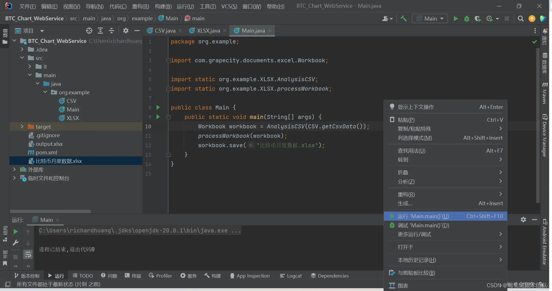Open Main run configuration dropdown
This screenshot has width=552, height=291.
430,19
